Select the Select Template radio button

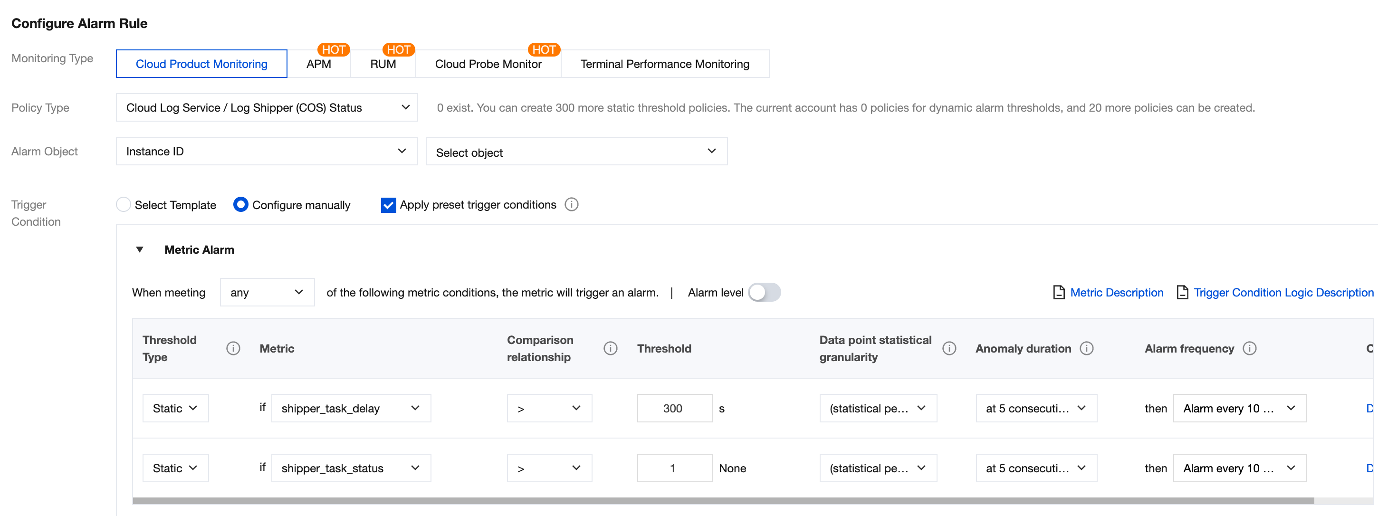point(124,204)
